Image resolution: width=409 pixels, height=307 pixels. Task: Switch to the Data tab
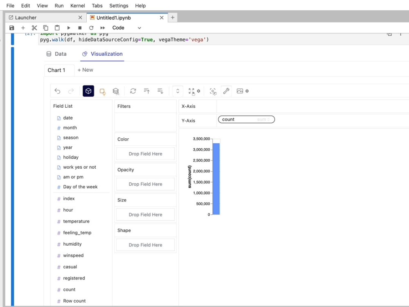(56, 54)
